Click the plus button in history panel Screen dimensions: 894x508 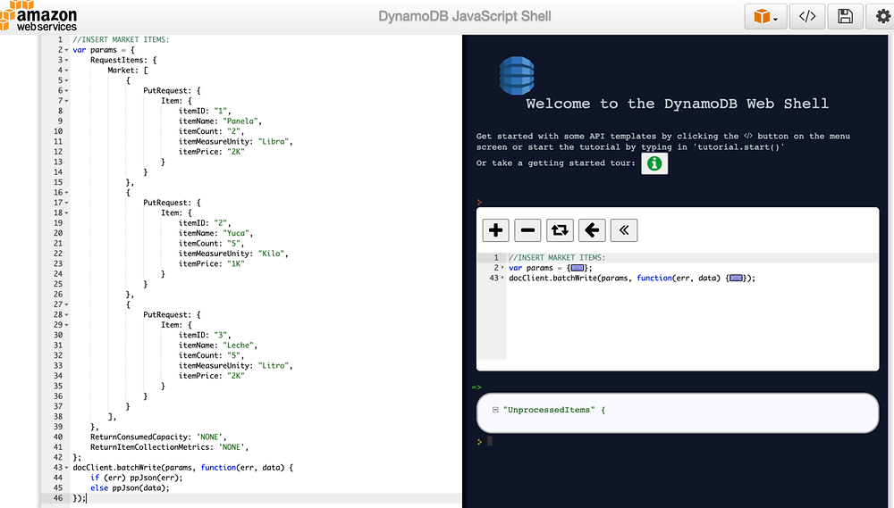(x=495, y=230)
